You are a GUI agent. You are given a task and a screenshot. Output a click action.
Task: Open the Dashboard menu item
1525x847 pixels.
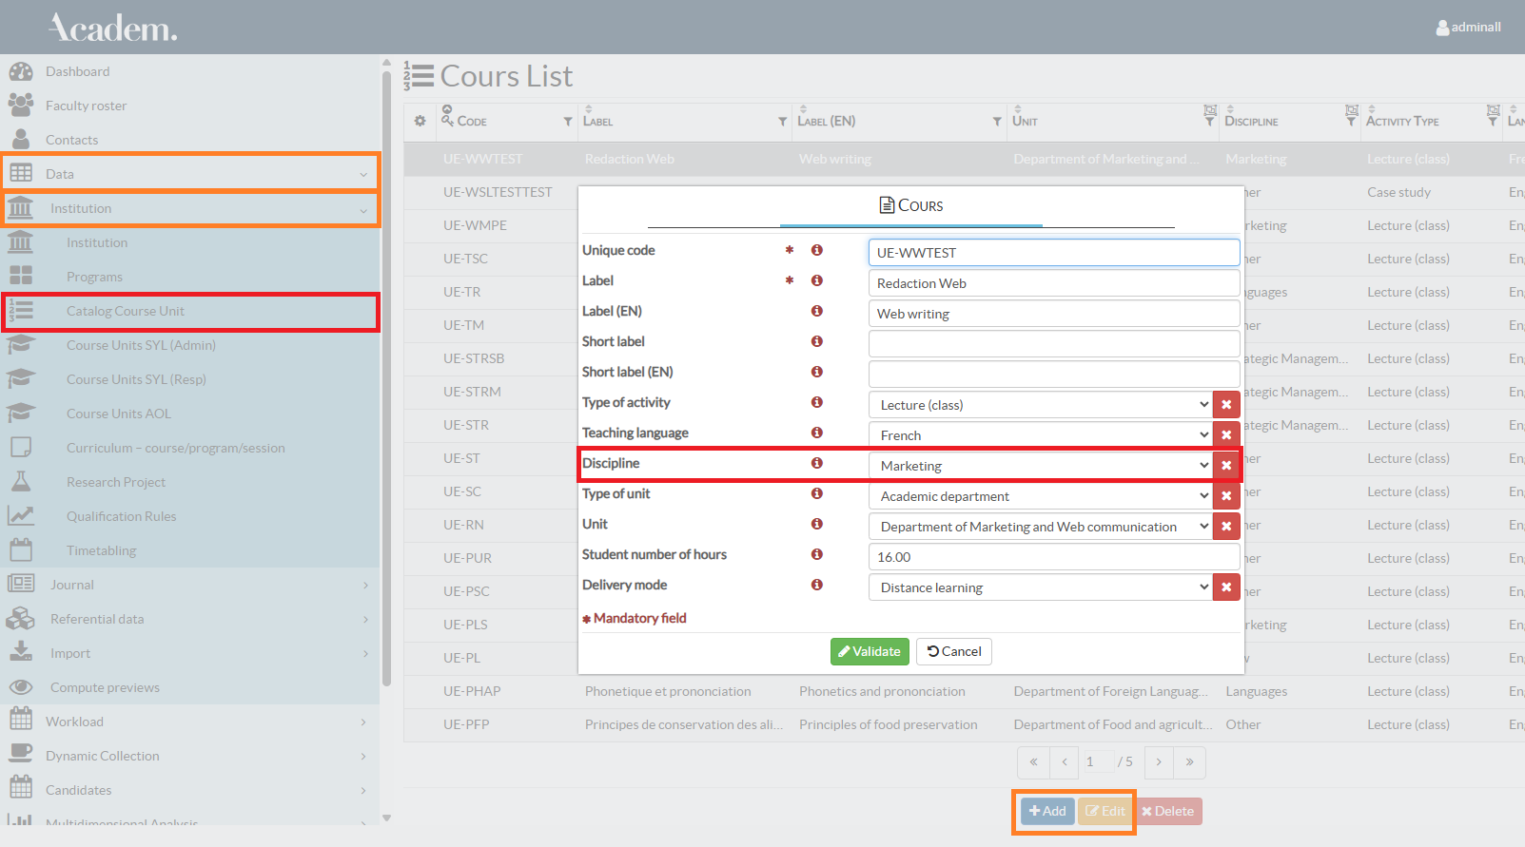tap(77, 71)
